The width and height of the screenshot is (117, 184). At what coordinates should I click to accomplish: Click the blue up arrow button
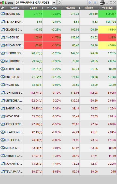pos(95,3)
